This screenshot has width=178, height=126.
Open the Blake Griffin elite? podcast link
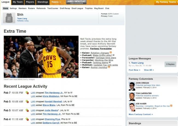[102, 55]
